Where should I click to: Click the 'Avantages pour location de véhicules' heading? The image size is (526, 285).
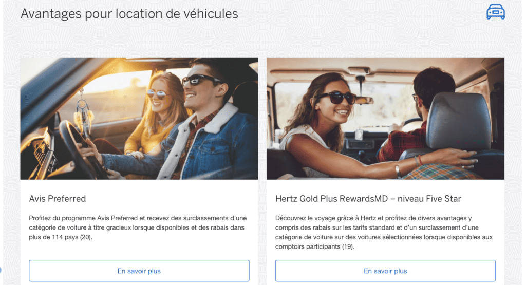click(x=129, y=14)
